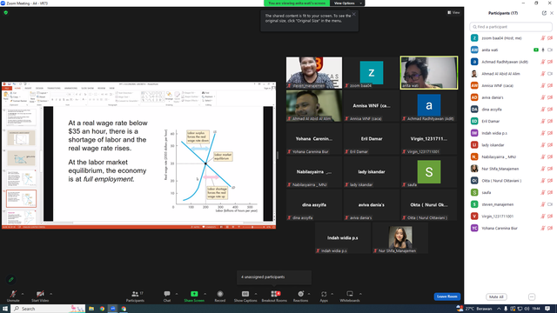Image resolution: width=557 pixels, height=313 pixels.
Task: Select Yohana Carenina Biur participant row
Action: [512, 228]
